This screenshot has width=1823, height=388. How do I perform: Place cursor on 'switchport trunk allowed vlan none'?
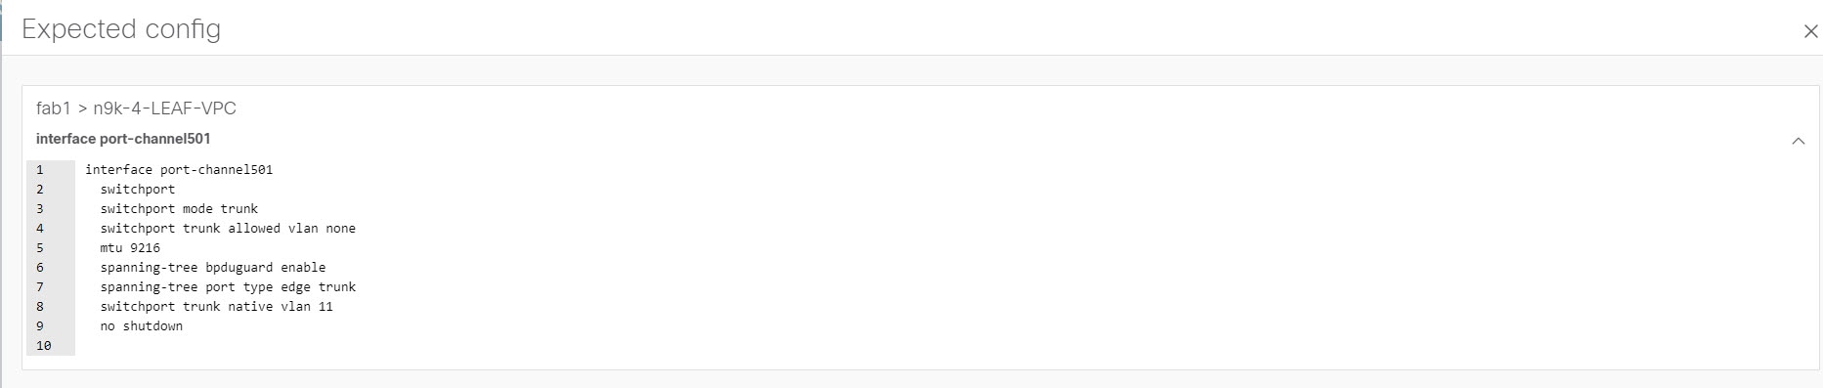point(228,229)
